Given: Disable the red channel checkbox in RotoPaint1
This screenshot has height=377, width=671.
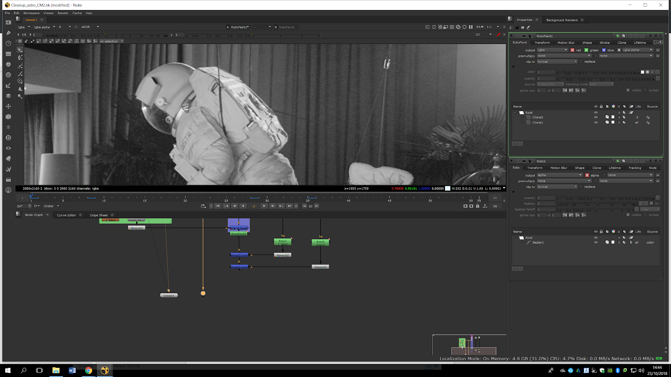Looking at the screenshot, I should [x=572, y=50].
